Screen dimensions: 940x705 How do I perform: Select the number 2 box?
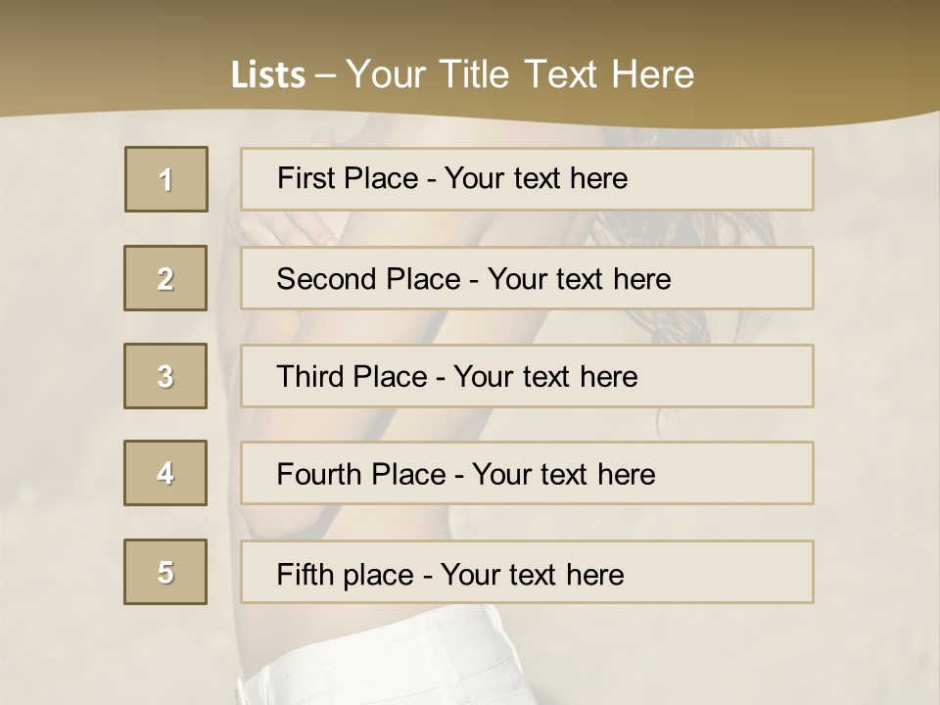[165, 278]
